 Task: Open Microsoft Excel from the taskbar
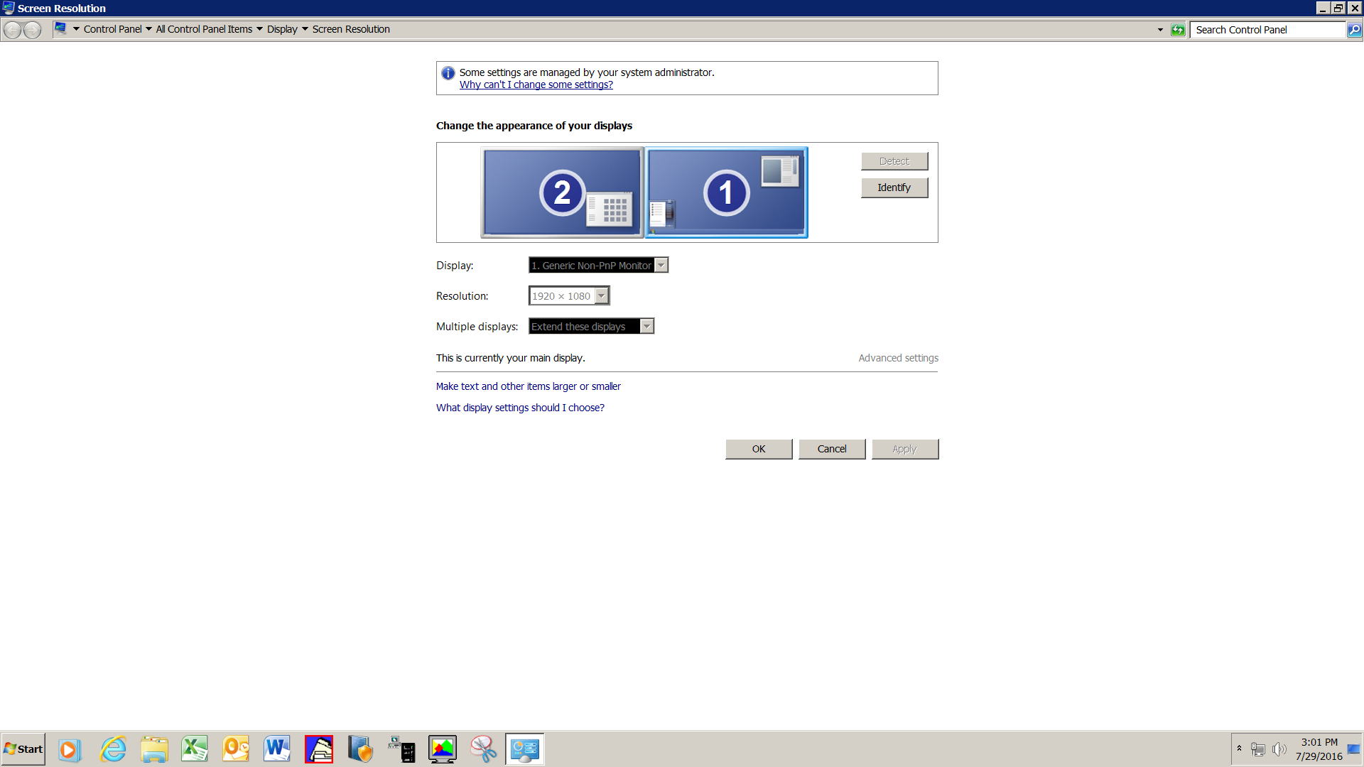coord(195,749)
